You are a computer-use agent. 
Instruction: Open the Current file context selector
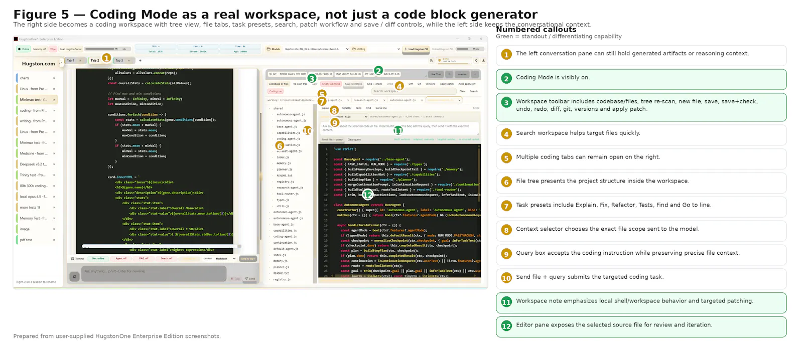pyautogui.click(x=350, y=117)
